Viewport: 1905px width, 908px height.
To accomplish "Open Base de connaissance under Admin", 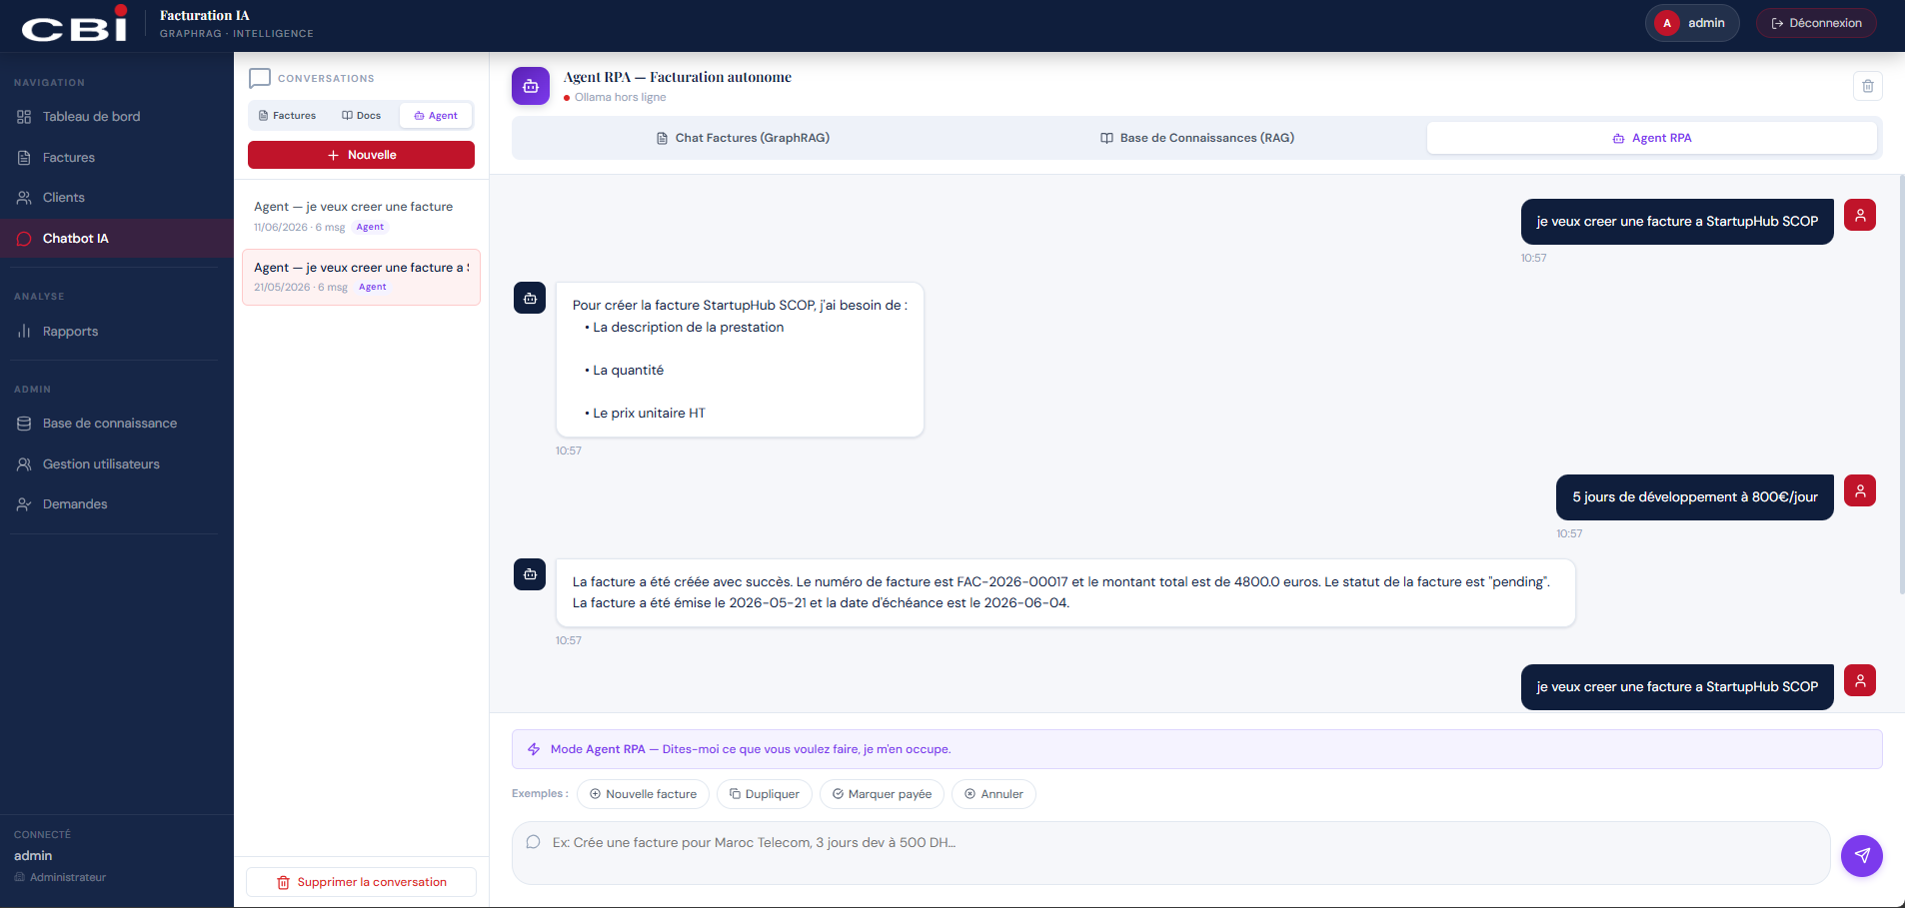I will pyautogui.click(x=116, y=424).
